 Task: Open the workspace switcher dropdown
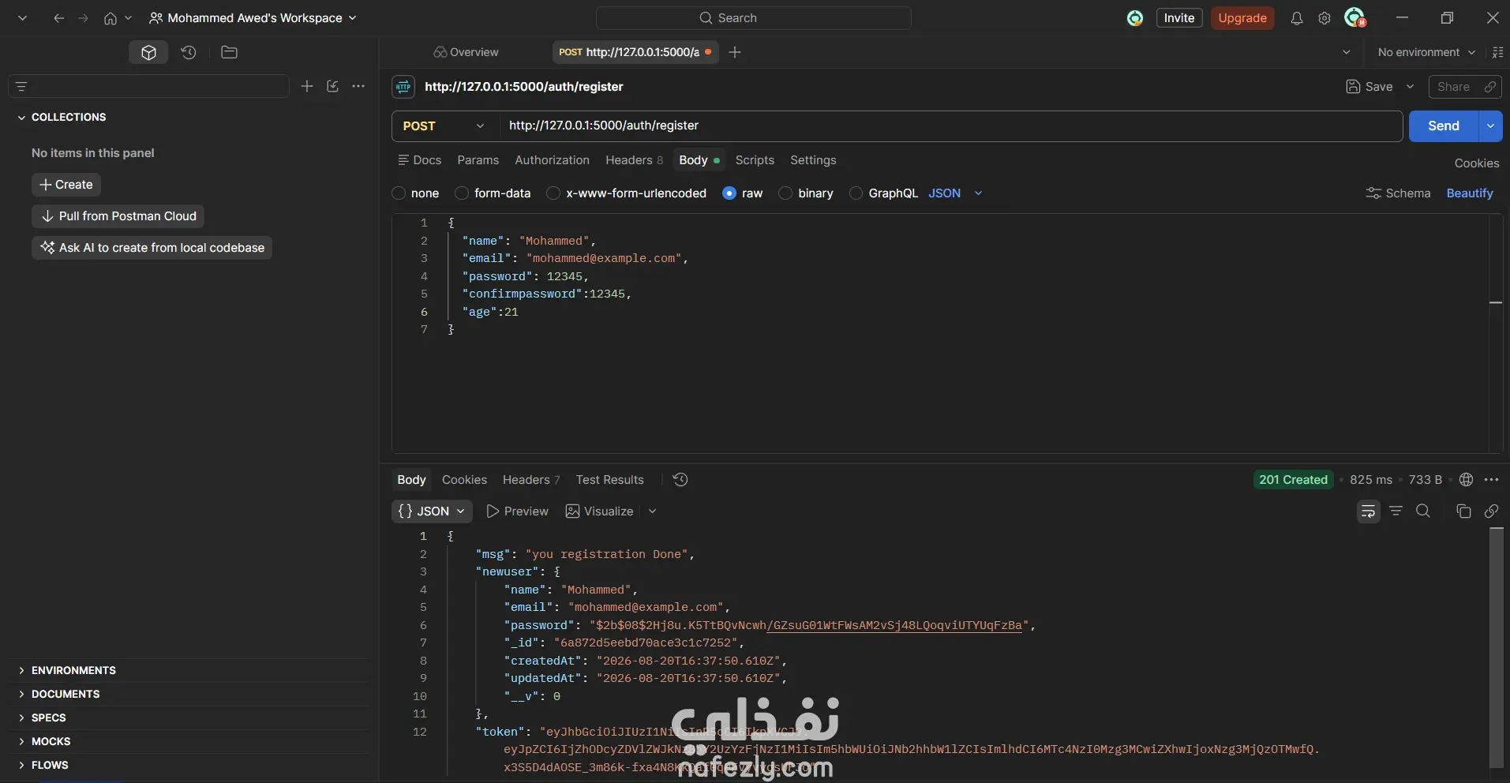click(x=253, y=17)
